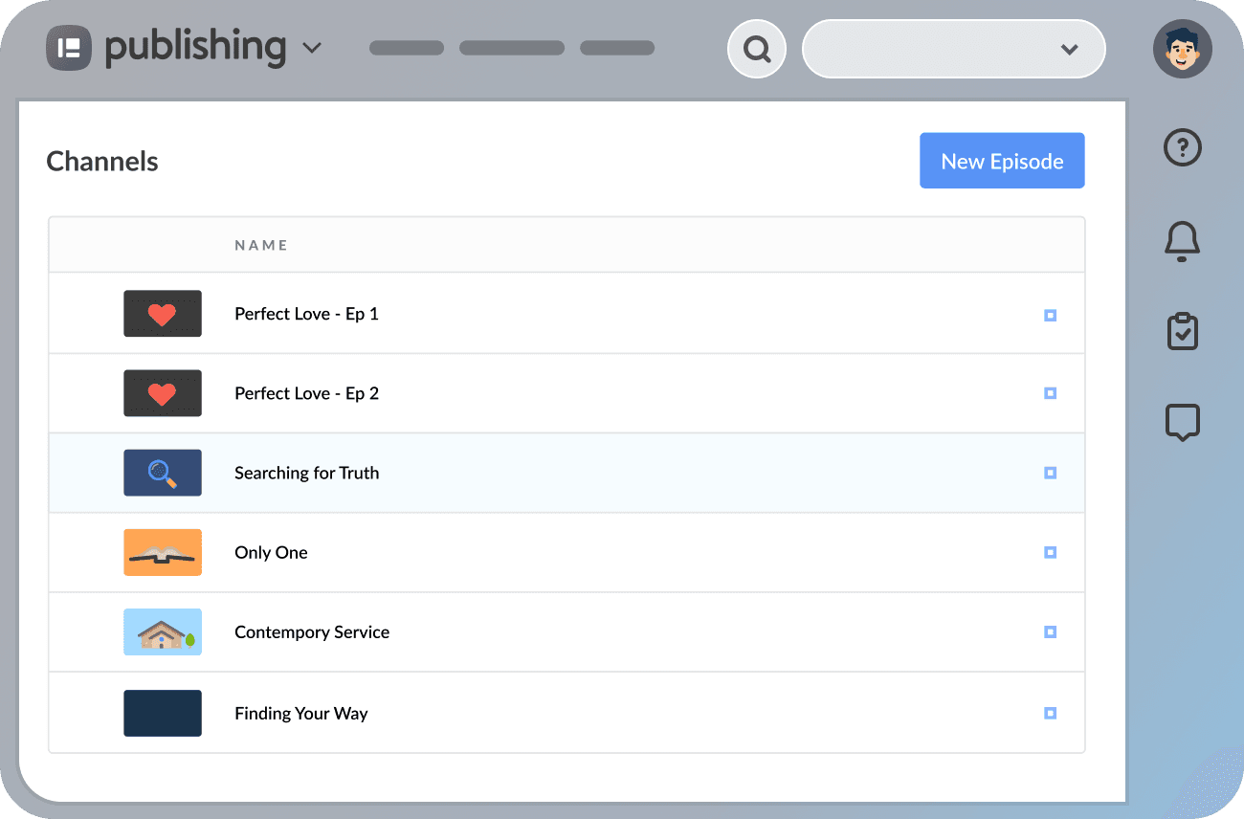
Task: Click the square status icon on Finding Your Way
Action: pos(1051,713)
